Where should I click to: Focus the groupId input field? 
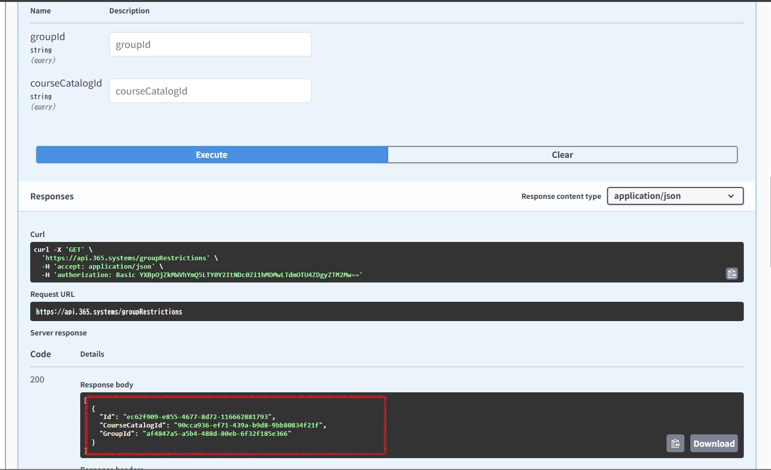210,45
